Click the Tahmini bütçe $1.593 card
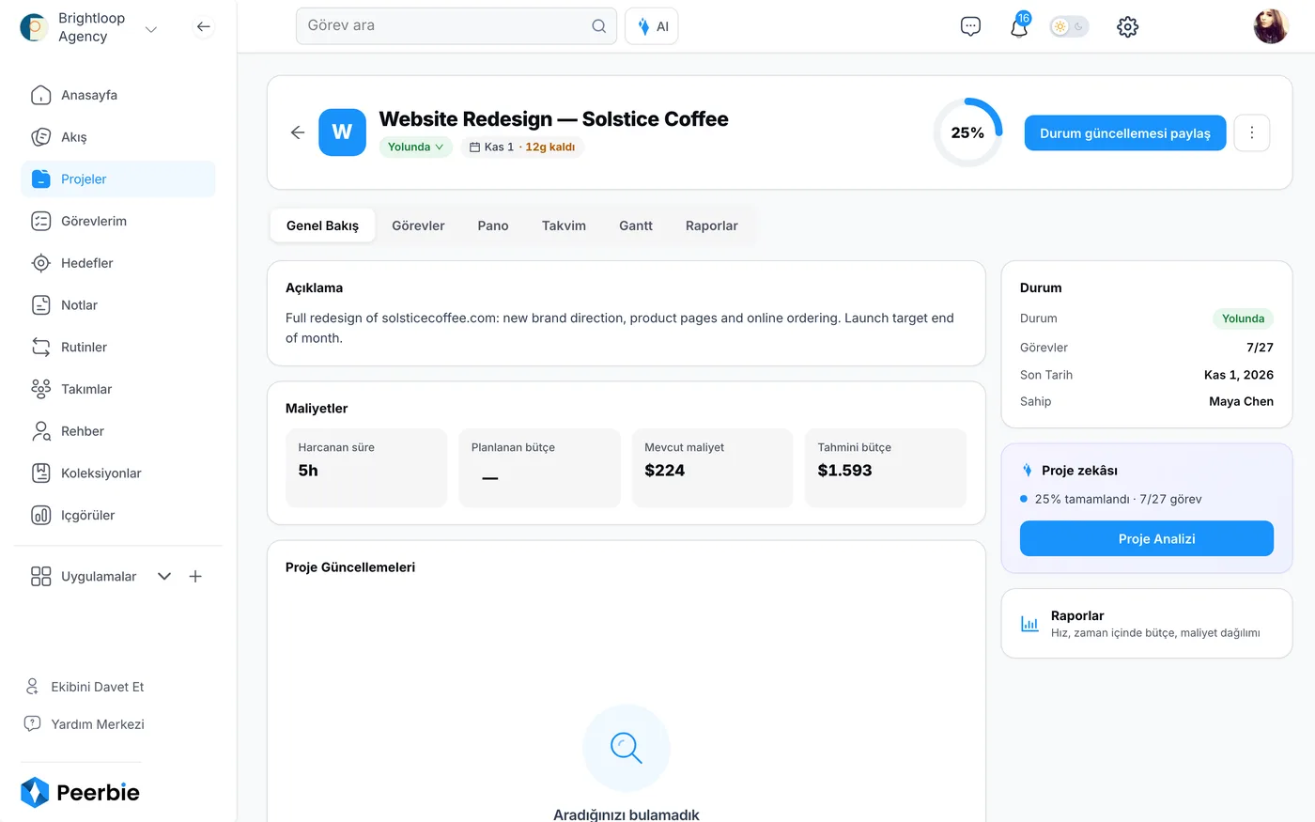1315x822 pixels. [886, 468]
